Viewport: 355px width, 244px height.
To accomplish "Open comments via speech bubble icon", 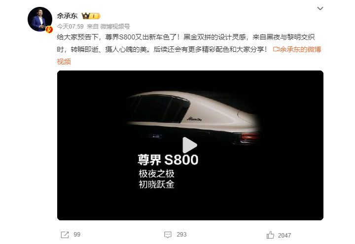I will tap(168, 235).
